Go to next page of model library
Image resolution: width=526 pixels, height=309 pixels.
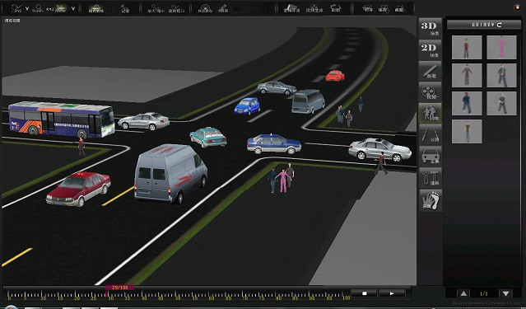pyautogui.click(x=506, y=293)
